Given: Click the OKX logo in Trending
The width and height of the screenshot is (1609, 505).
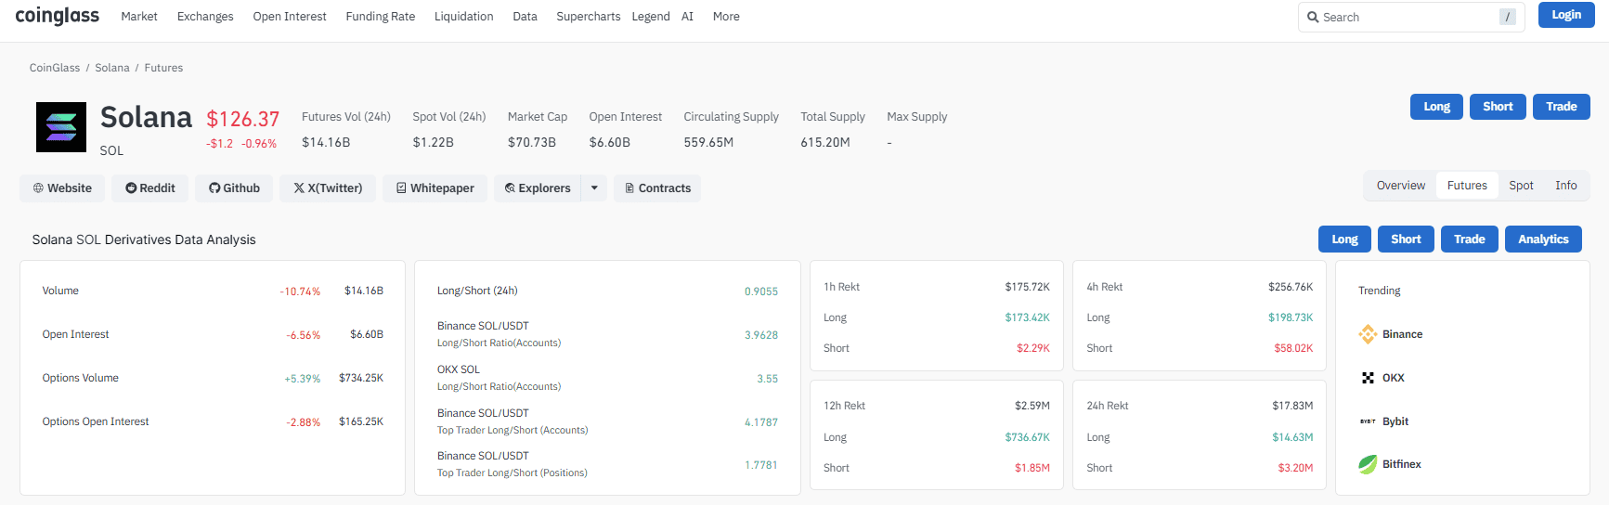Looking at the screenshot, I should pos(1368,378).
